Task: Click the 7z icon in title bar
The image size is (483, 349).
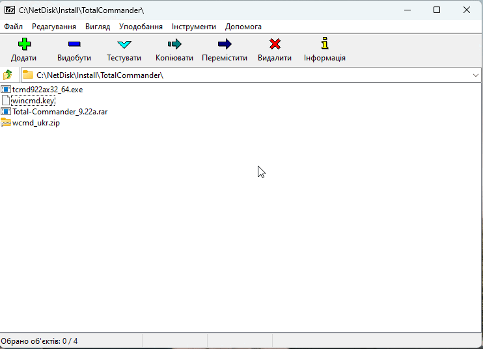Action: click(x=10, y=10)
